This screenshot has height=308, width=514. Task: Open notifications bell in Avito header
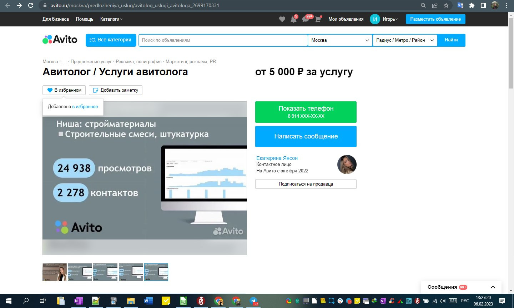[x=293, y=19]
